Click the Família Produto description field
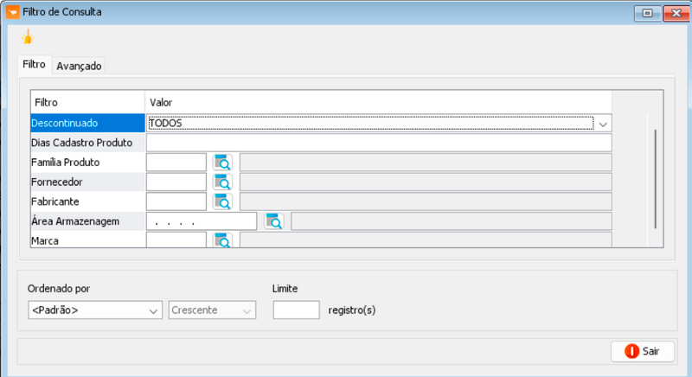The width and height of the screenshot is (692, 377). 426,163
